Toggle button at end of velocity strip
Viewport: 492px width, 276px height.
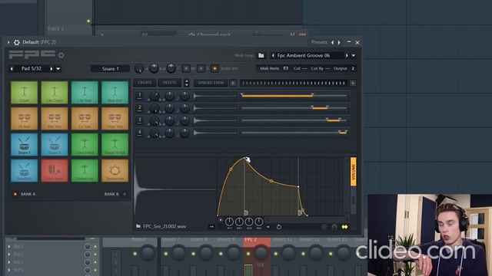tap(353, 83)
